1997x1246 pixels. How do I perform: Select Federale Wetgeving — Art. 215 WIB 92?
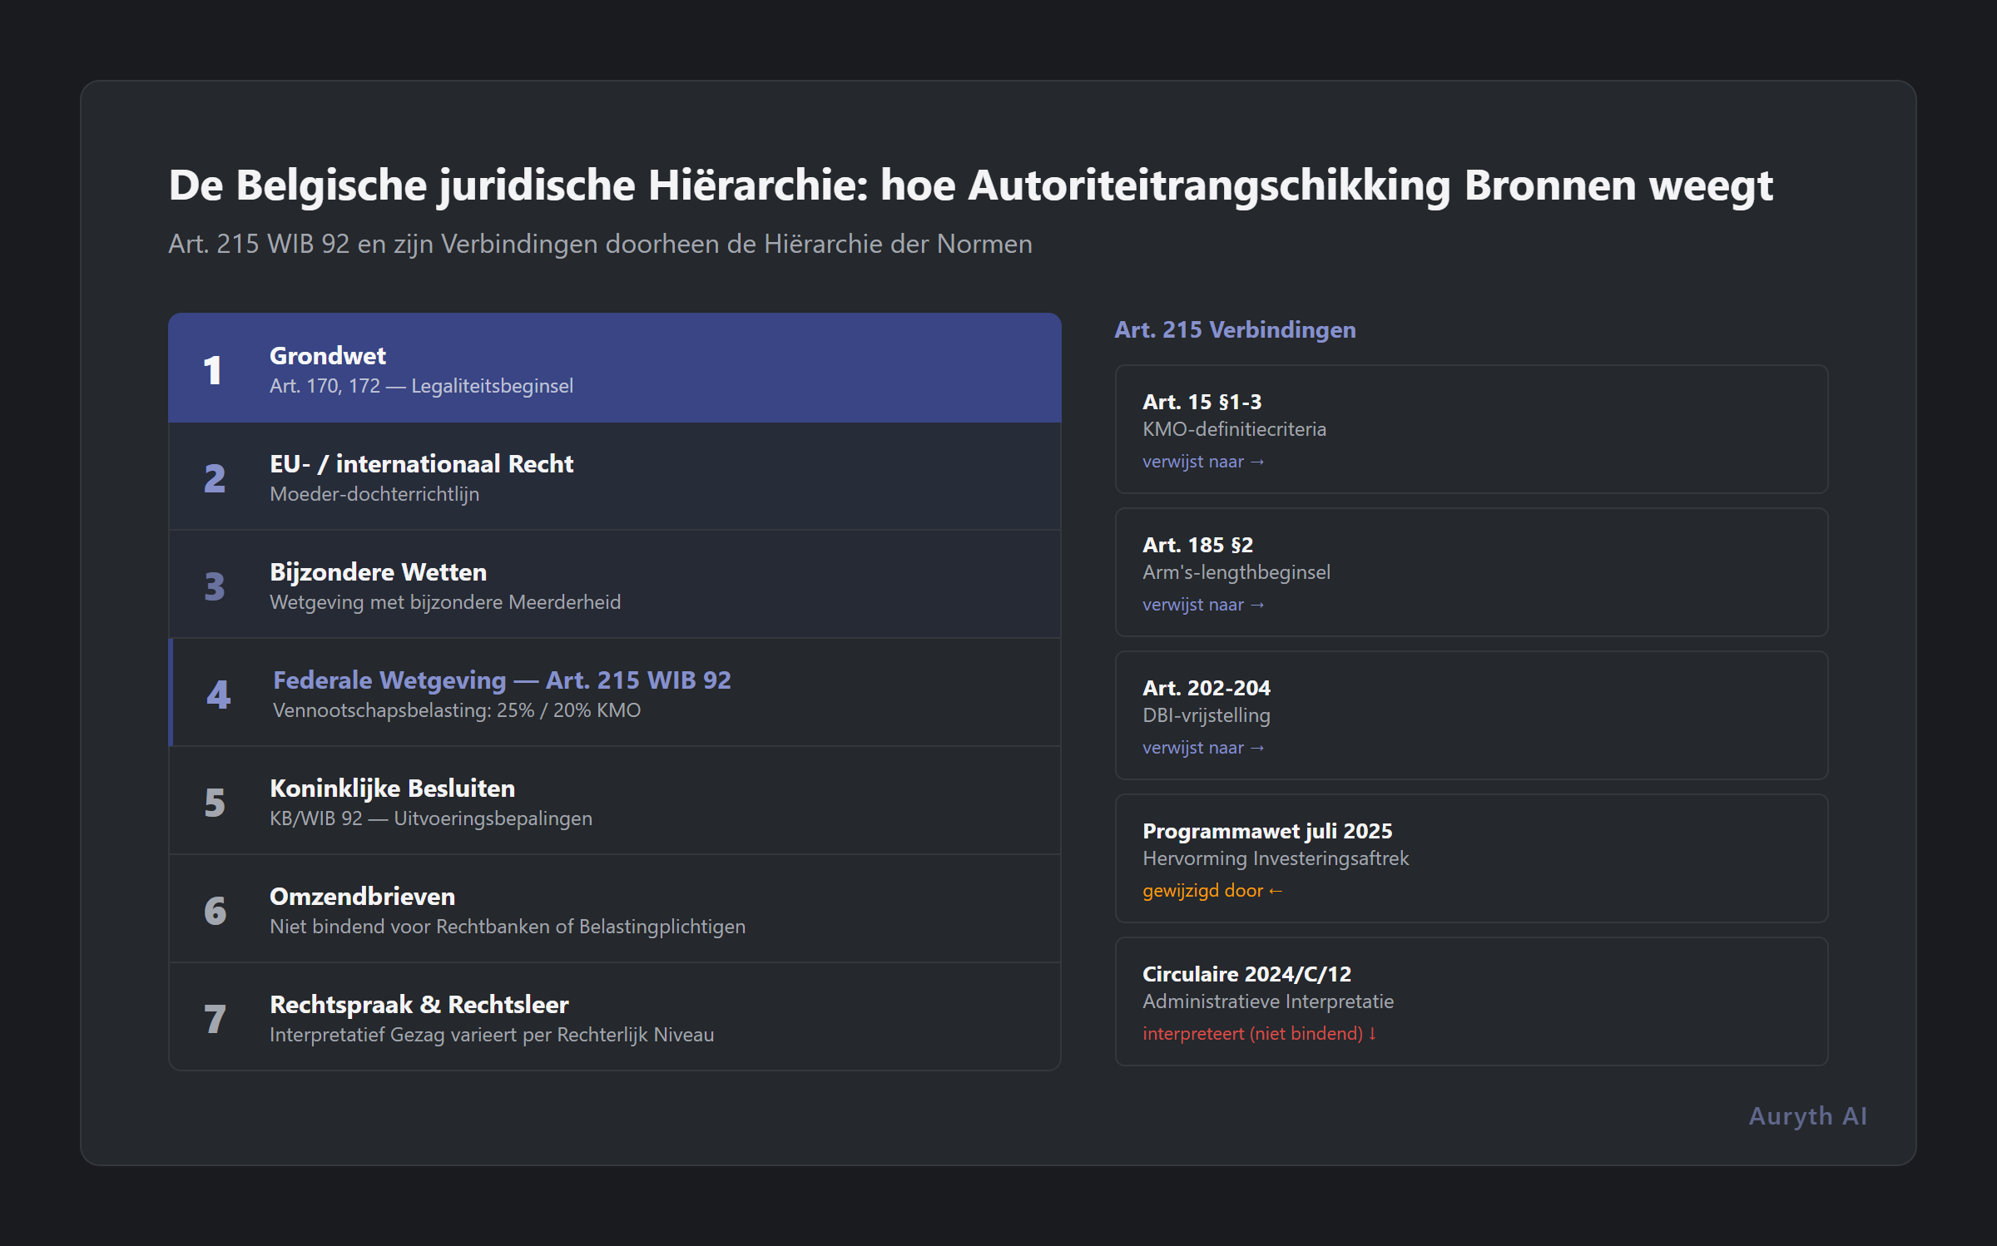click(x=614, y=692)
